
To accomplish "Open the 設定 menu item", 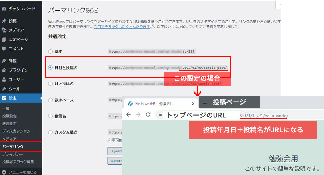I will [x=21, y=98].
